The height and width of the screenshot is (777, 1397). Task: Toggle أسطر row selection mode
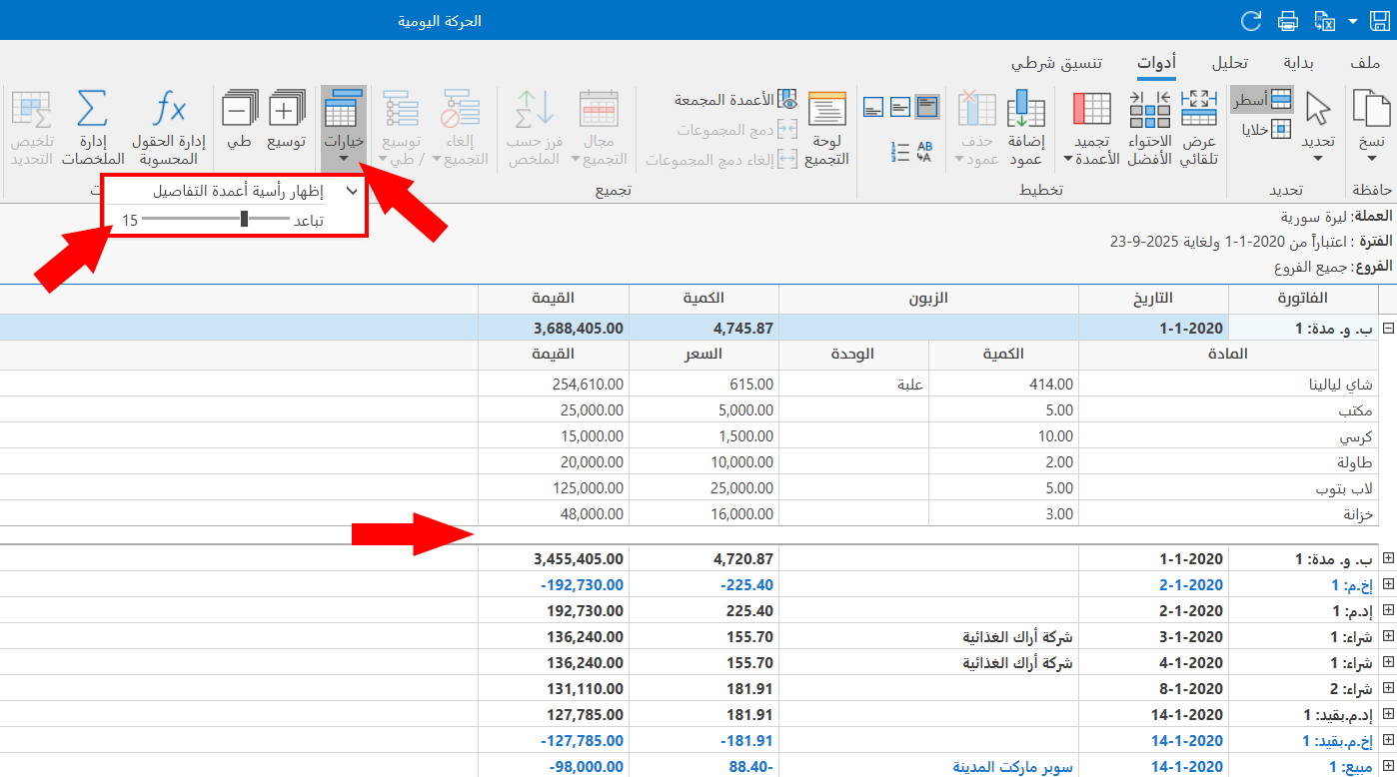pyautogui.click(x=1261, y=100)
